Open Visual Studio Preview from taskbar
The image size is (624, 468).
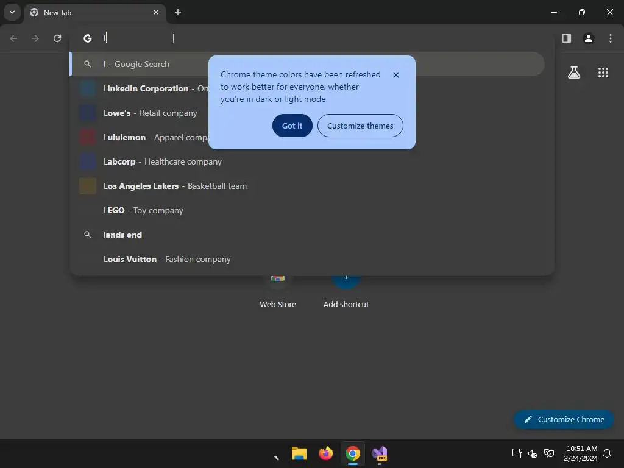380,453
